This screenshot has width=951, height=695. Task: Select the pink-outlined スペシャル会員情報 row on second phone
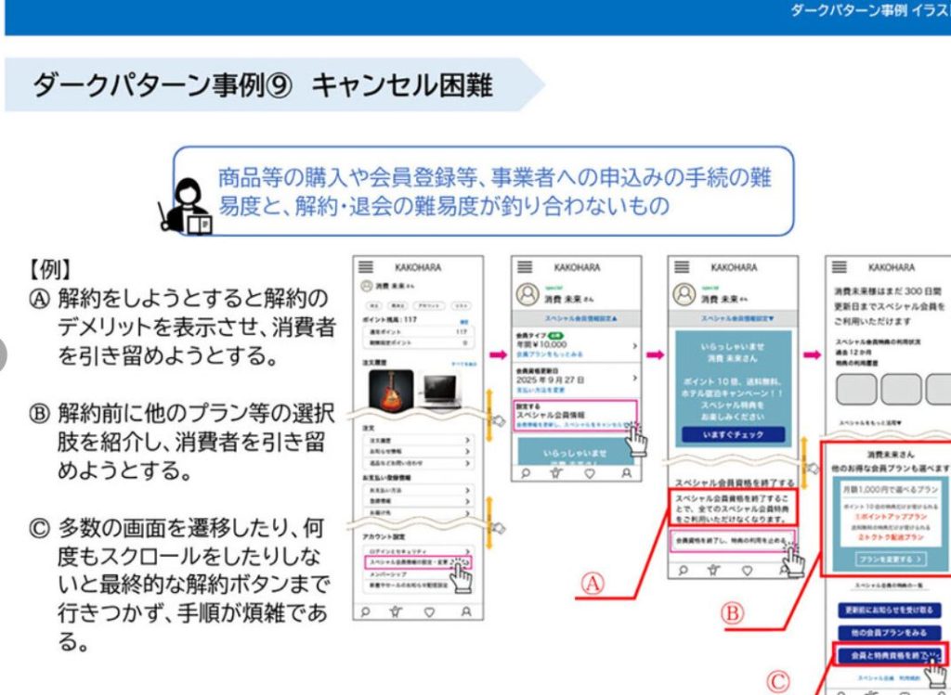pyautogui.click(x=574, y=415)
